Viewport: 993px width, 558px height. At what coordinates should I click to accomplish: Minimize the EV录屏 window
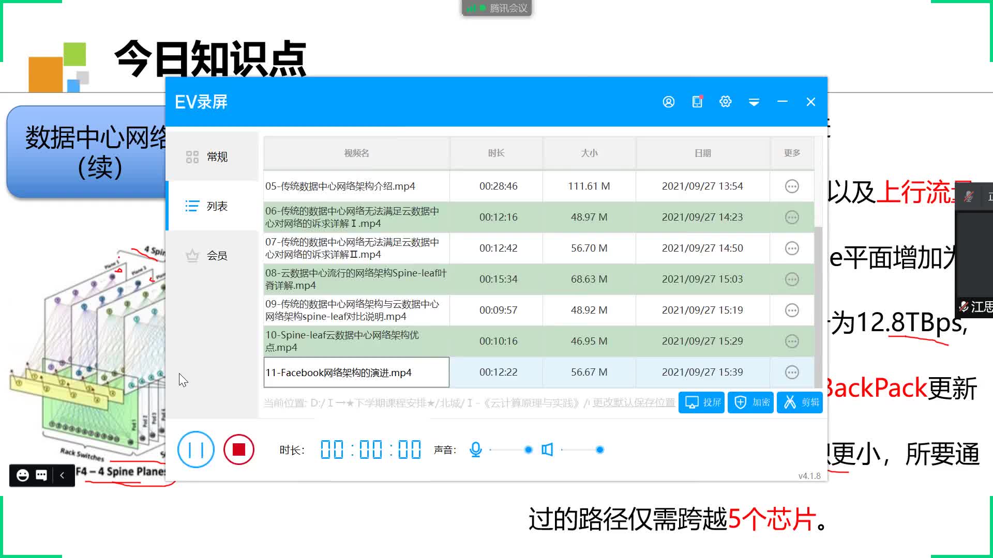(782, 102)
